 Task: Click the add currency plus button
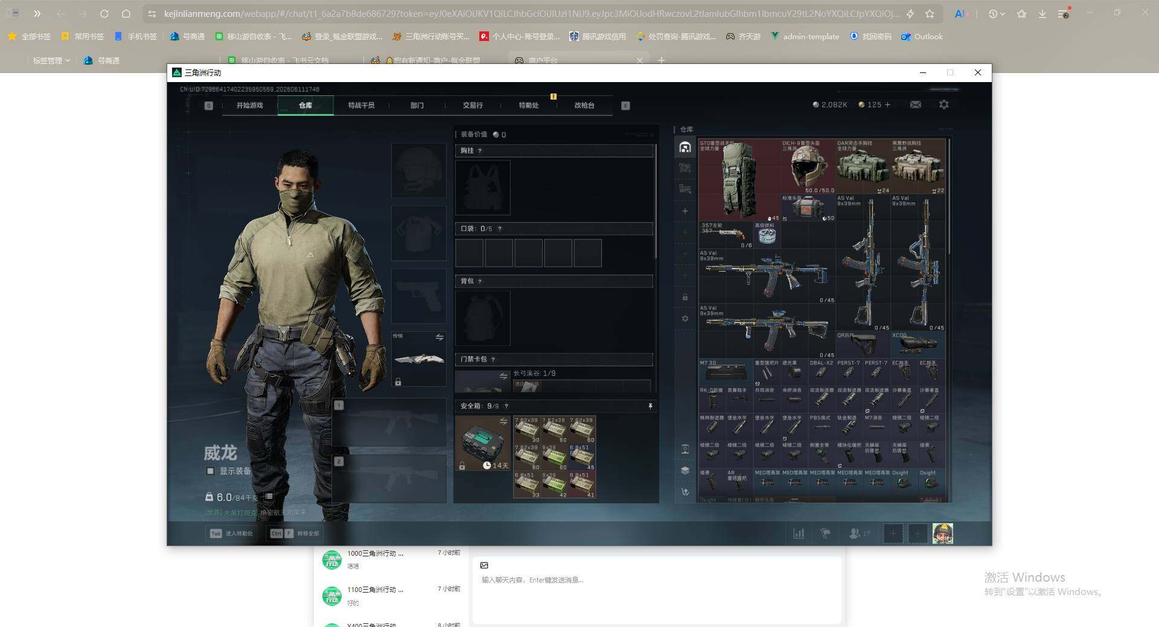click(x=887, y=104)
